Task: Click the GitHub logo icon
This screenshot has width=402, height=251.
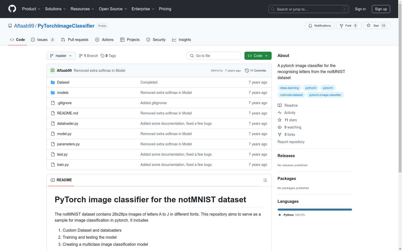Action: tap(12, 9)
